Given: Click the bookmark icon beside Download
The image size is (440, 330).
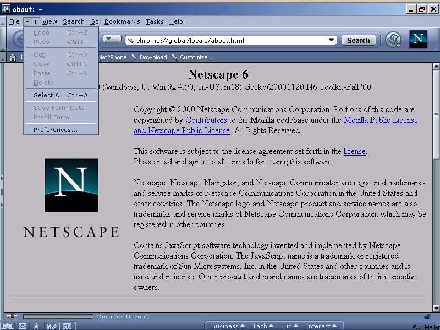Looking at the screenshot, I should coord(135,57).
